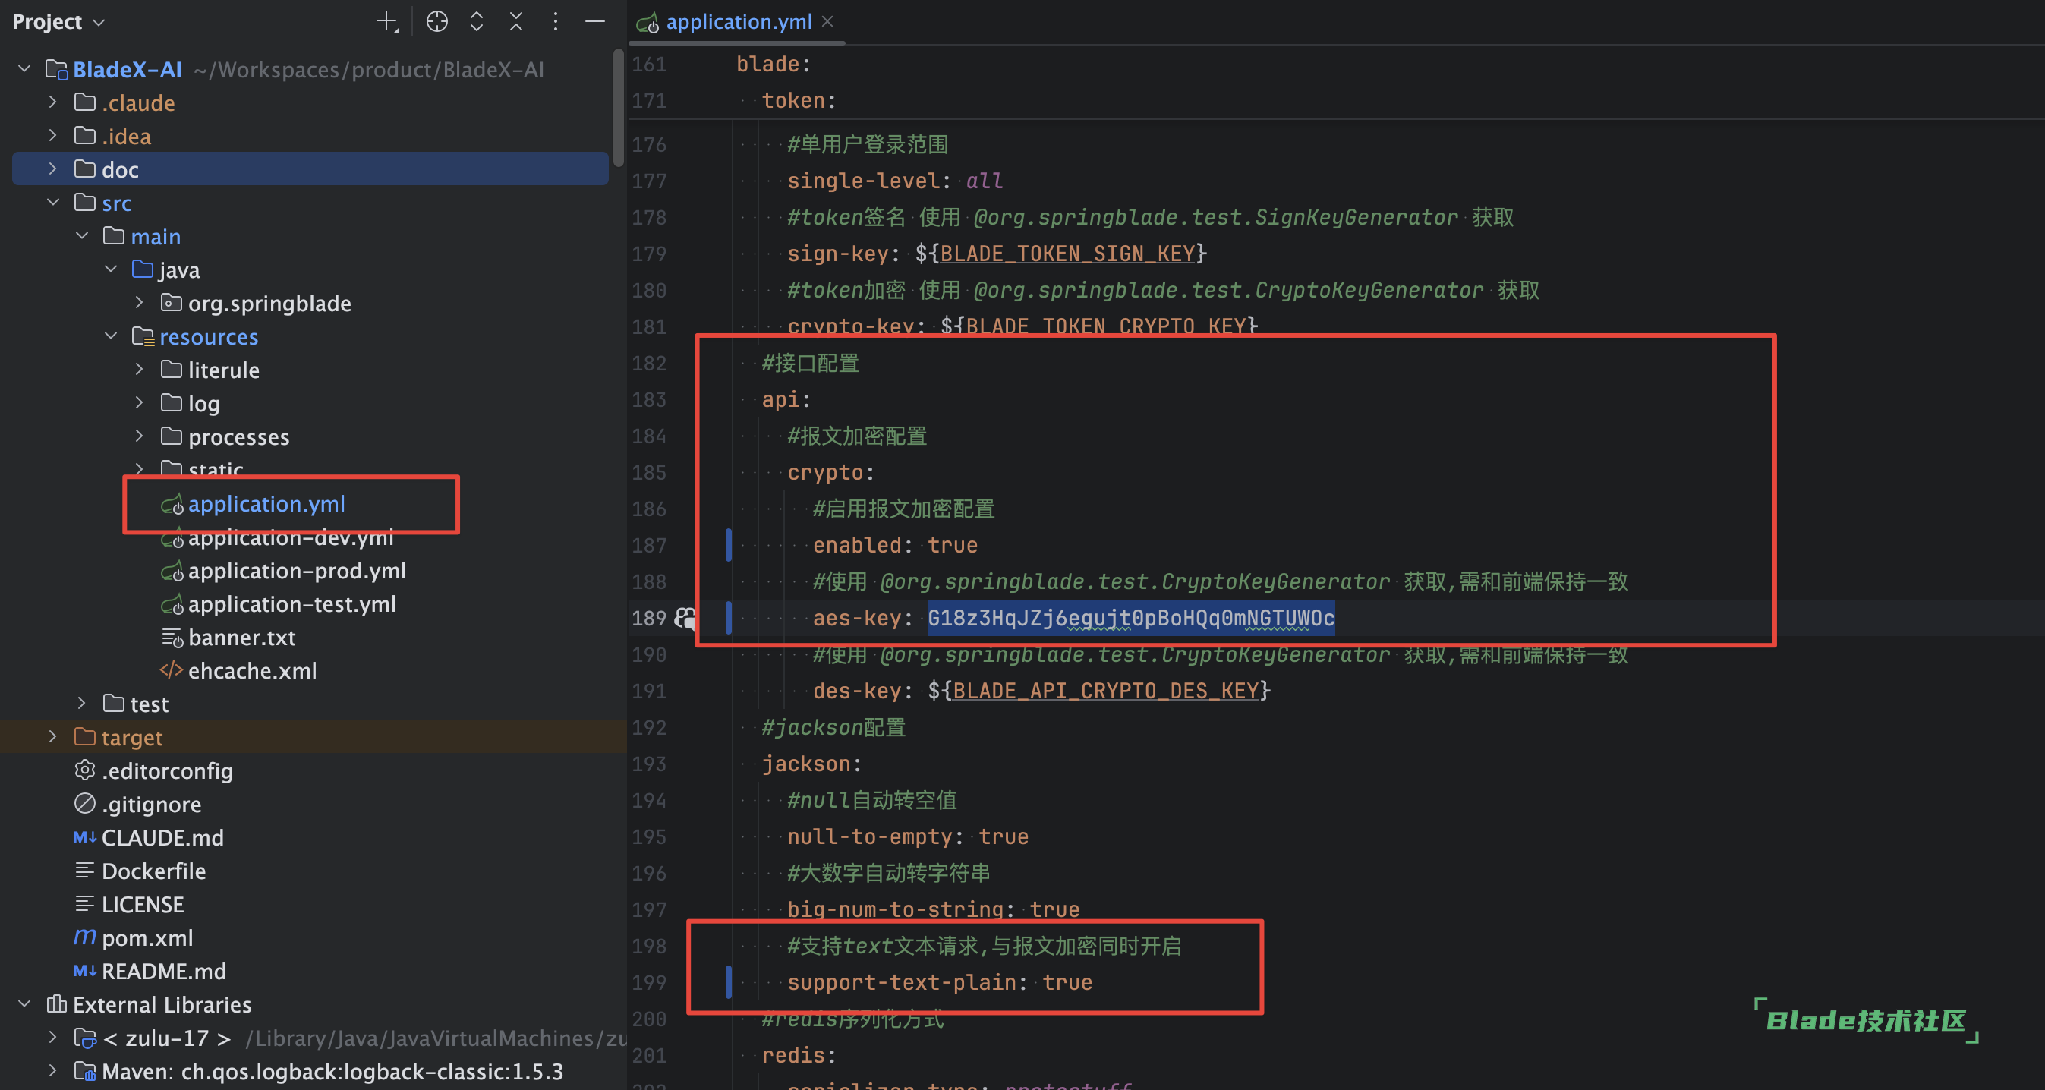Expand the target folder
2045x1090 pixels.
coord(52,737)
